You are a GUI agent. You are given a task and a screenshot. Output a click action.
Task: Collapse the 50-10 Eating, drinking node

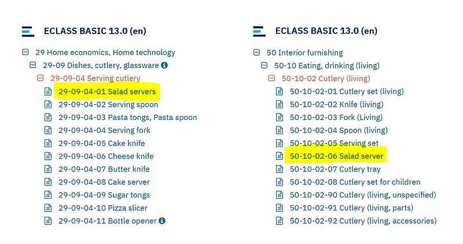(x=264, y=65)
